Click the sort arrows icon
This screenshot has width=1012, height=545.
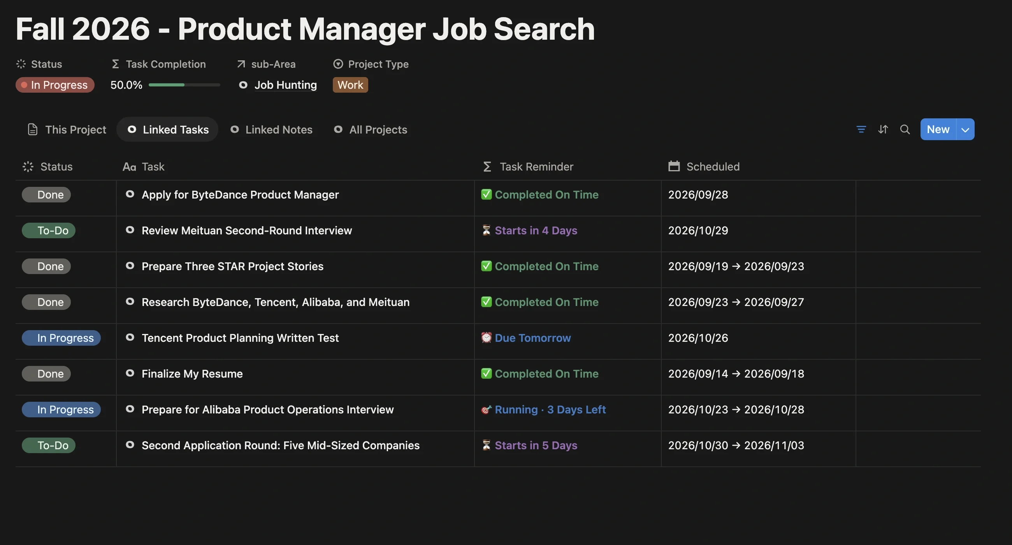[883, 129]
